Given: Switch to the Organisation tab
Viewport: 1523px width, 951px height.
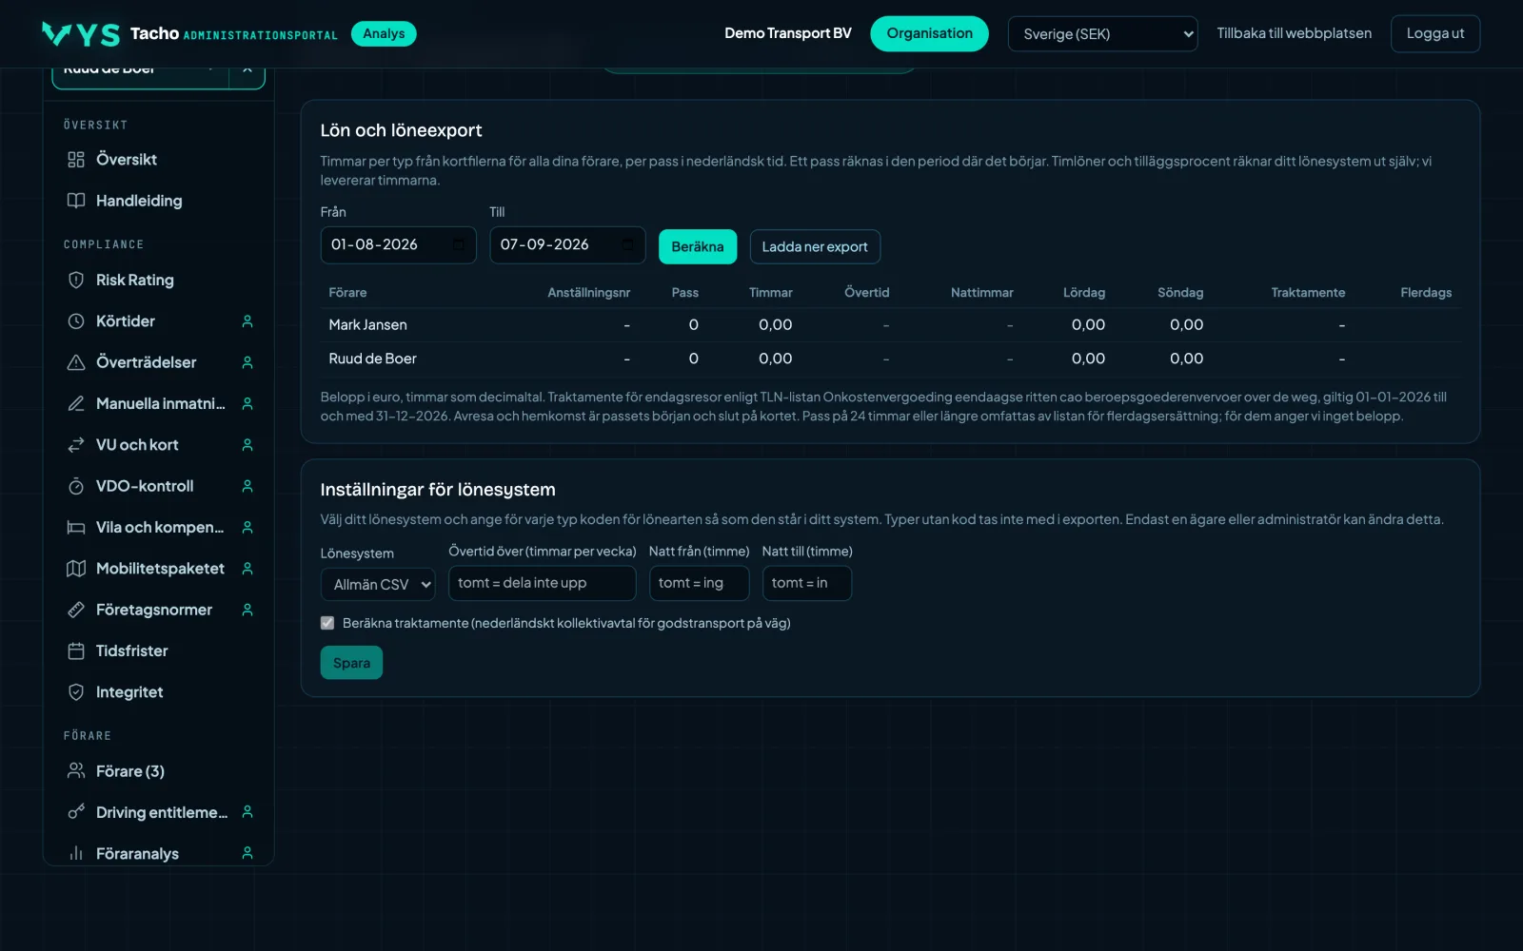Looking at the screenshot, I should point(929,33).
